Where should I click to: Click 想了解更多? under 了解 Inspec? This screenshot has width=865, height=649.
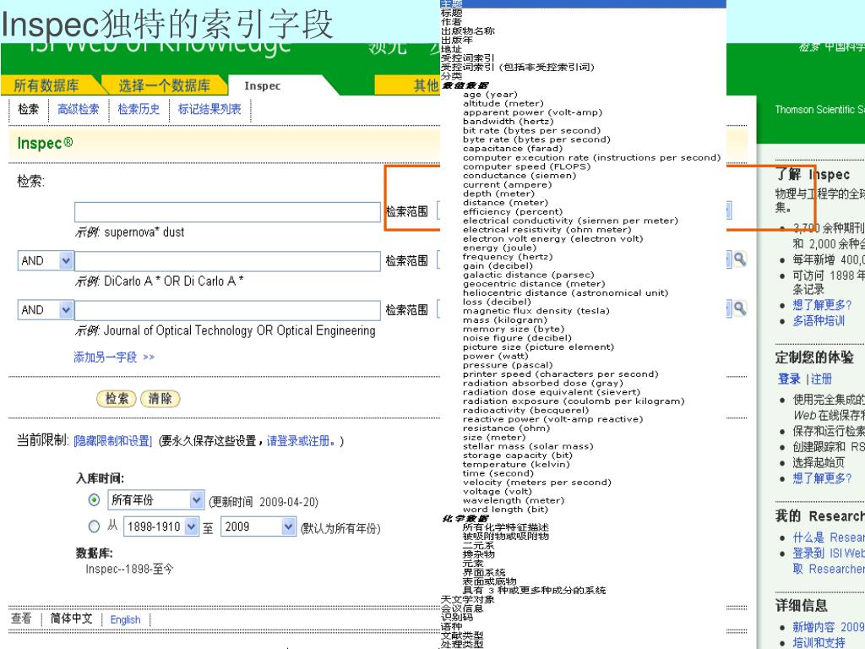[x=822, y=305]
